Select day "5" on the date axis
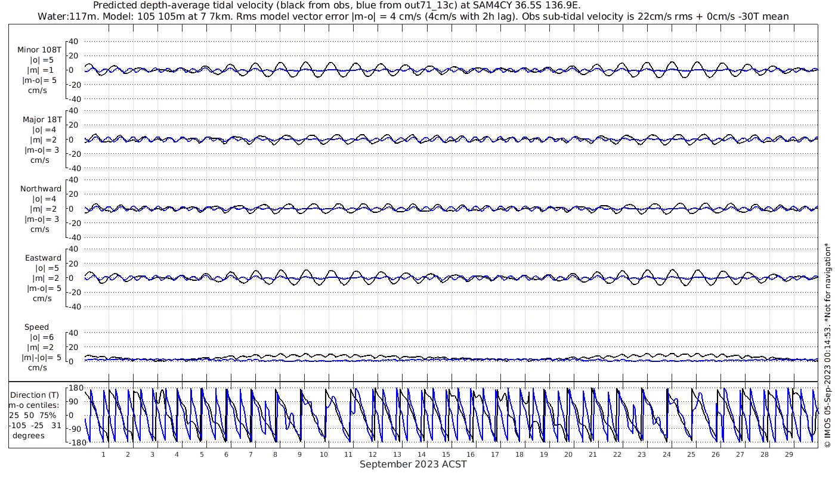 click(x=202, y=454)
